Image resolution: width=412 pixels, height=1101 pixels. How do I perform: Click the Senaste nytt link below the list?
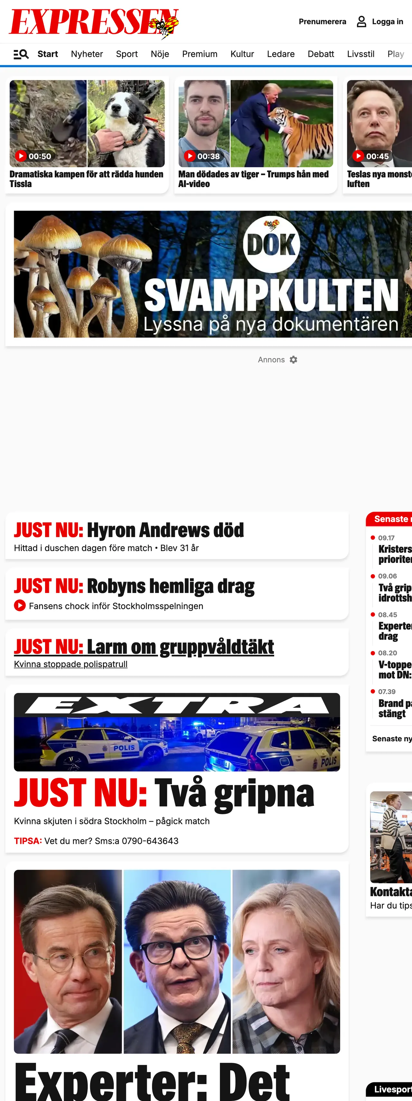tap(392, 738)
